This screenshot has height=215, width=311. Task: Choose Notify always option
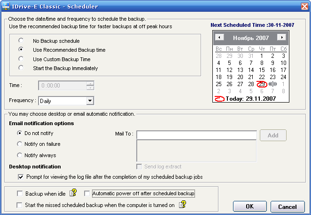[19, 155]
